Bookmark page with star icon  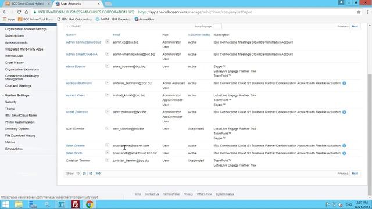[x=359, y=12]
